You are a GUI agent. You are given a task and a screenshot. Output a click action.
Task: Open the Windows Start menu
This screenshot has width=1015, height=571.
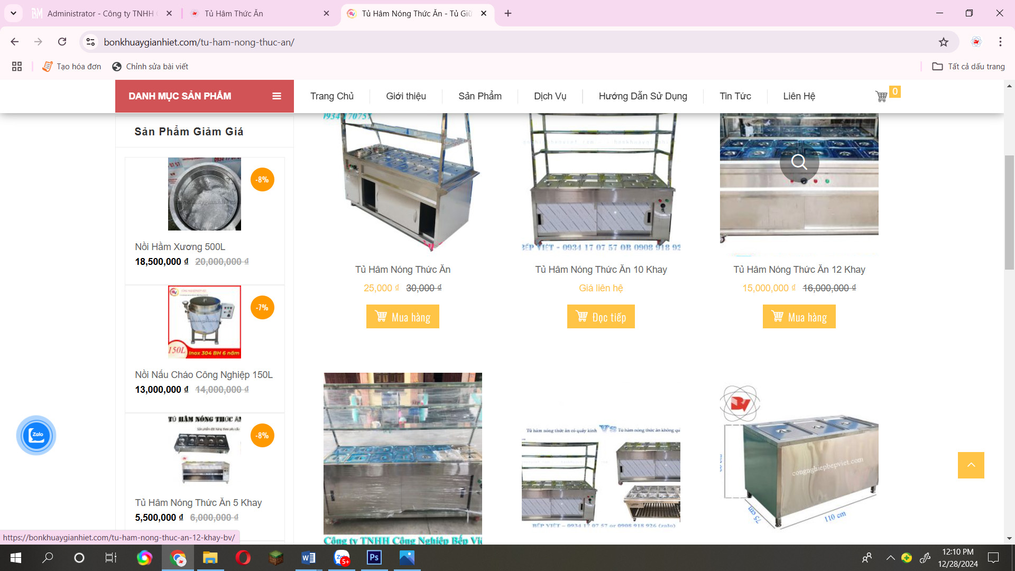pyautogui.click(x=16, y=558)
